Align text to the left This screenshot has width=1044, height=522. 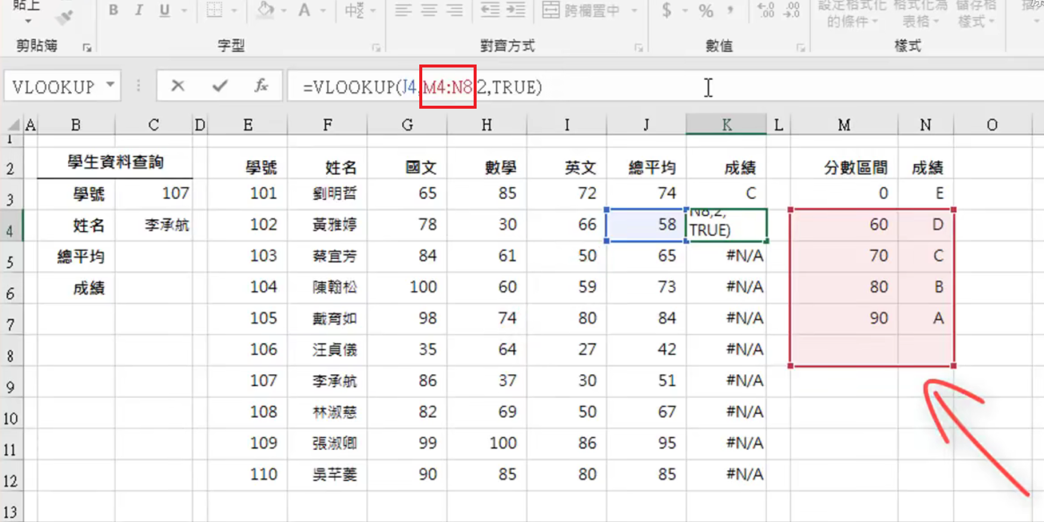(403, 10)
